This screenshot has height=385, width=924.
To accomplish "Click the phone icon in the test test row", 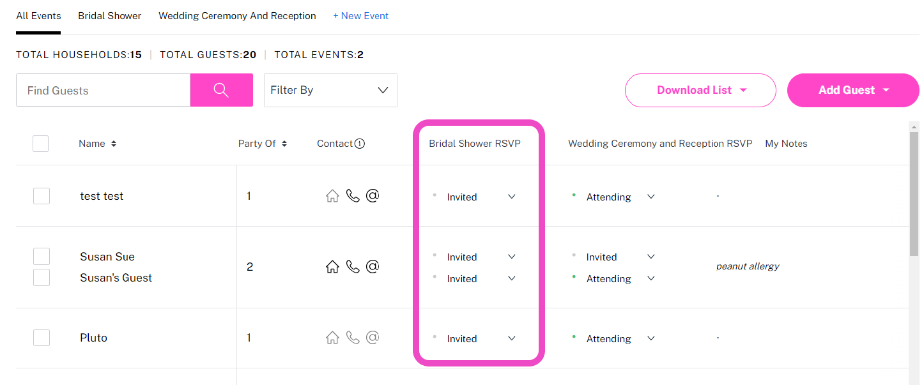I will click(x=353, y=195).
